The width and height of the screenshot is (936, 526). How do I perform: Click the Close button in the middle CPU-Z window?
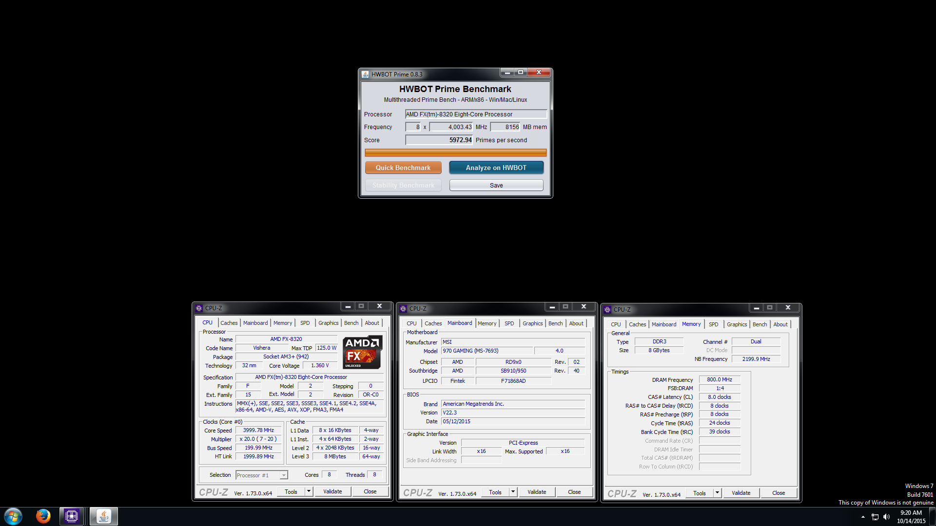[x=574, y=492]
